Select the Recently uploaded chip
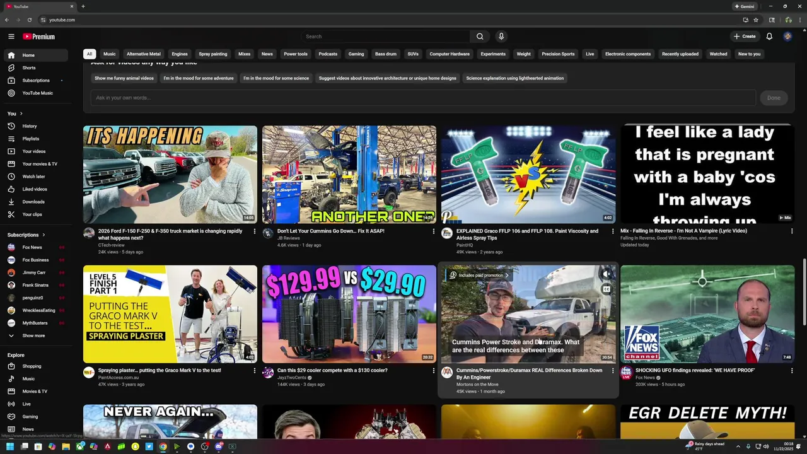This screenshot has height=454, width=807. click(680, 54)
